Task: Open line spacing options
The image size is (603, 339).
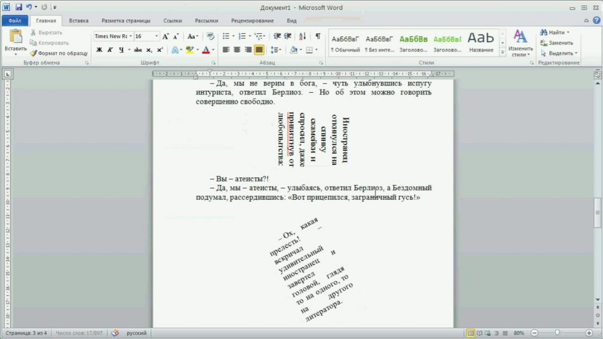Action: point(276,50)
